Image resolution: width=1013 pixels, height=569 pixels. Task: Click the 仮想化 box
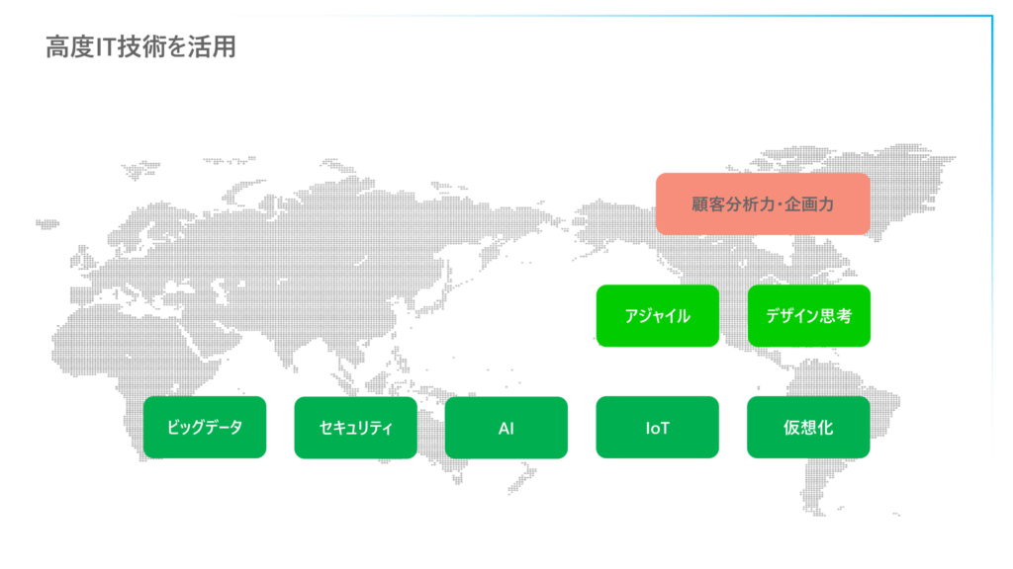(x=808, y=427)
